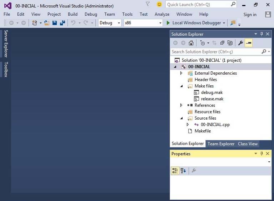The image size is (274, 201).
Task: Open Properties wrench icon in Solution Explorer
Action: pos(241,43)
